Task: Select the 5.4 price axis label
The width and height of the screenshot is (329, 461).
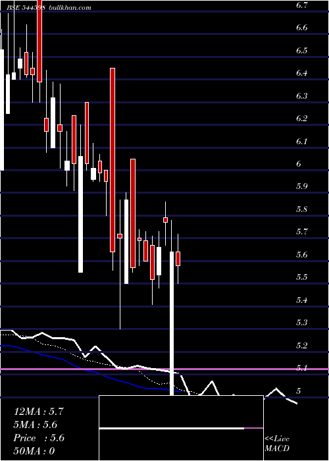Action: tap(301, 300)
